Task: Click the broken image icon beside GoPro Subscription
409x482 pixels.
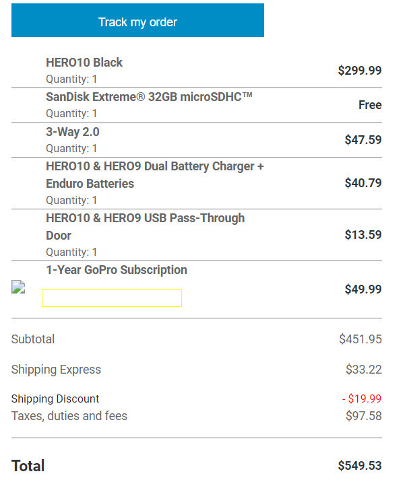Action: 18,287
